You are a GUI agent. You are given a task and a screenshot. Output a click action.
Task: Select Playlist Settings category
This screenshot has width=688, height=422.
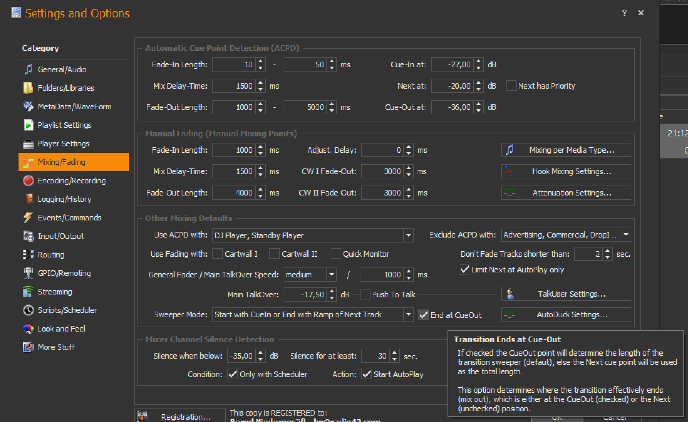[64, 125]
